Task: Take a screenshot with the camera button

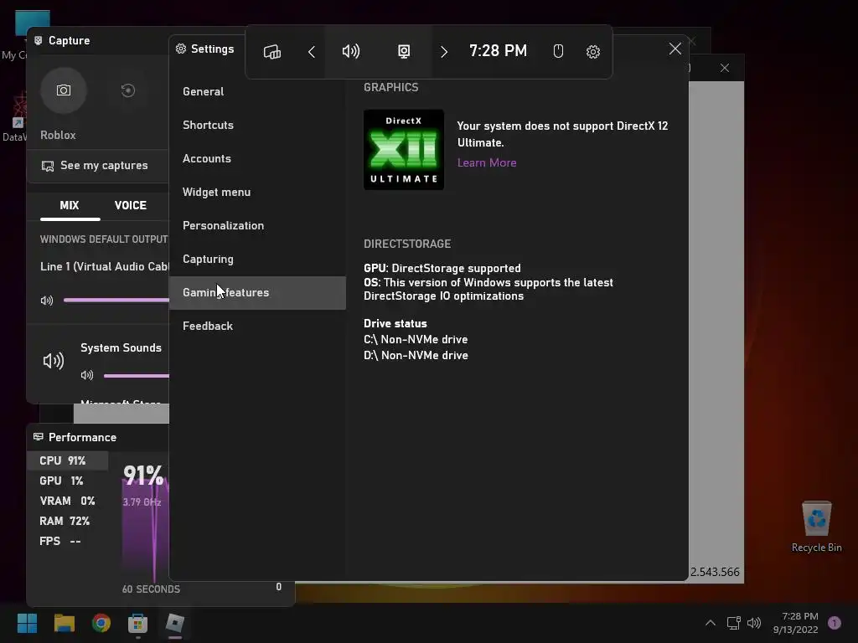Action: point(64,90)
